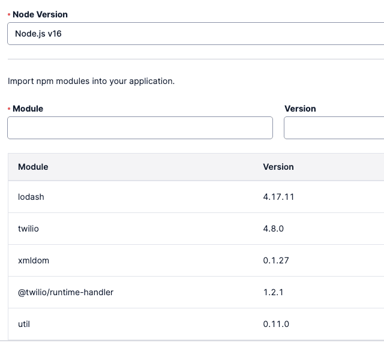Focus the Version input field

pyautogui.click(x=334, y=128)
